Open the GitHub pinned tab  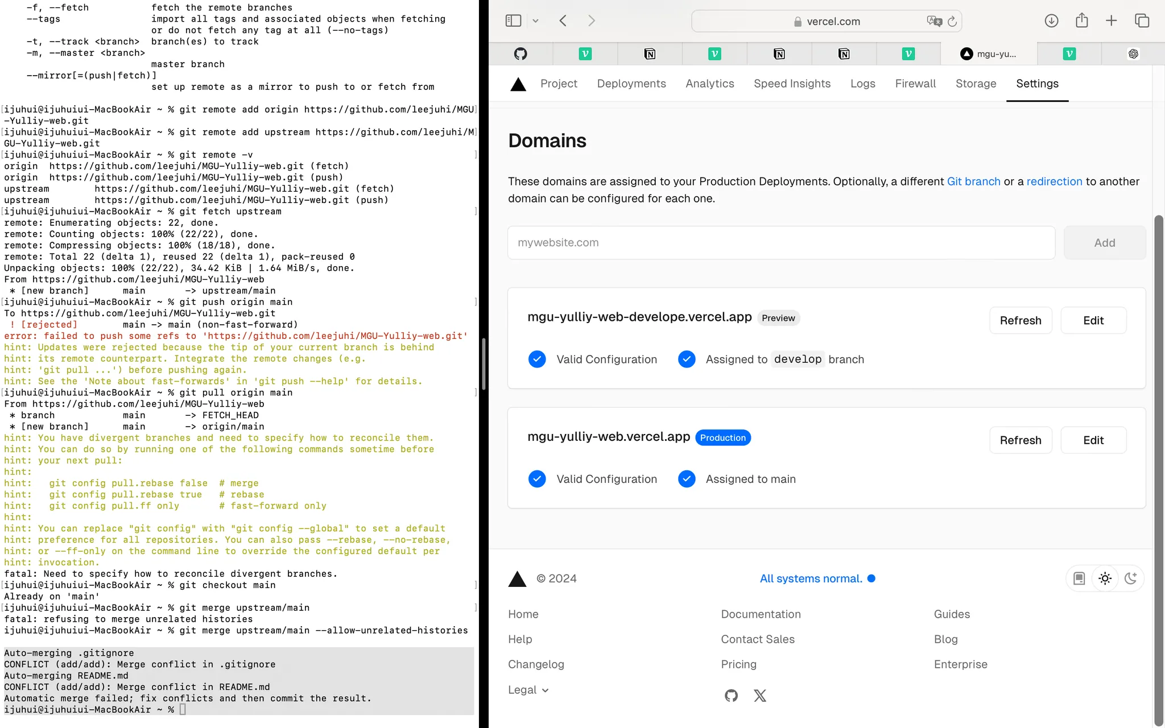pos(520,54)
